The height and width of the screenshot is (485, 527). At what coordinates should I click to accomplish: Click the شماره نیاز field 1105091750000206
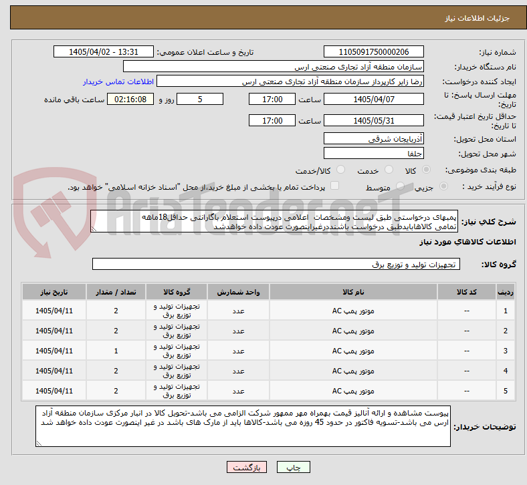click(374, 51)
